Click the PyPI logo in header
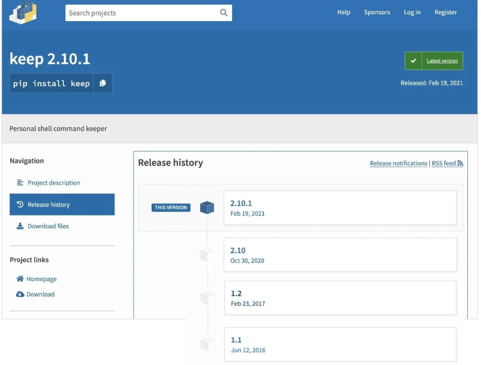 (23, 12)
